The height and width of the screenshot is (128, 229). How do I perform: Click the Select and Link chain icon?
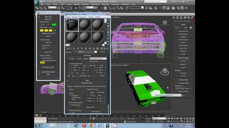(x=37, y=8)
